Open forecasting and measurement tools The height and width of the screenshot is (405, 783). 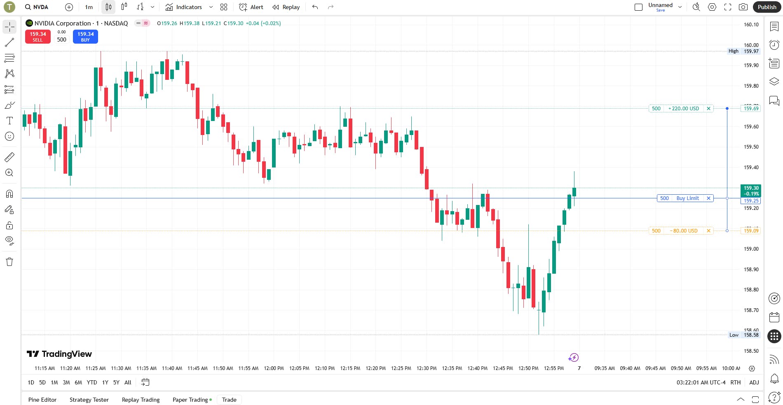click(9, 89)
